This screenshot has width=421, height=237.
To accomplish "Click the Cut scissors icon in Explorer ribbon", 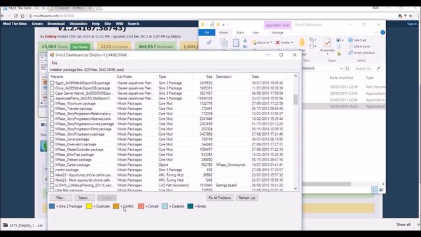I will [245, 41].
